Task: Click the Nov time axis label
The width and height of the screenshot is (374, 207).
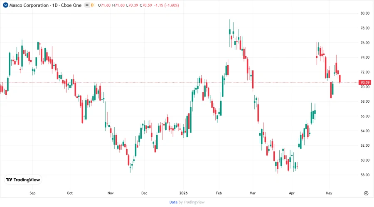Action: pos(111,193)
